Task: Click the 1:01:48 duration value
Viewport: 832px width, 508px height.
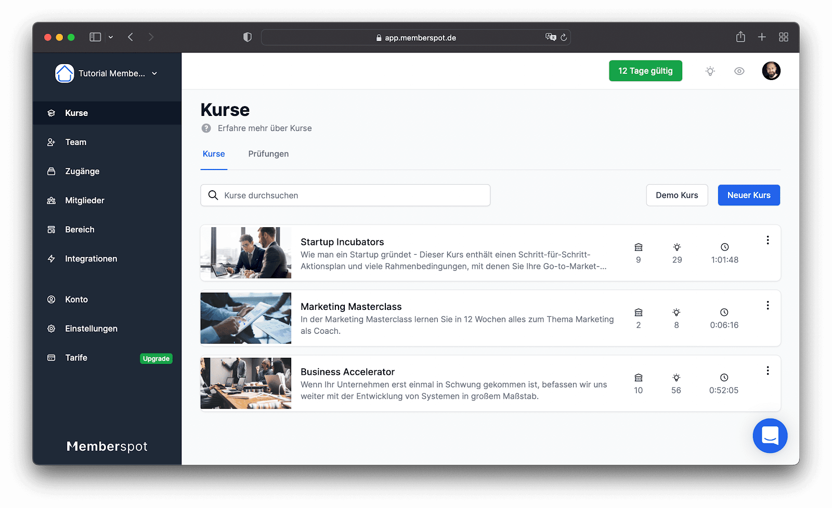Action: [725, 260]
